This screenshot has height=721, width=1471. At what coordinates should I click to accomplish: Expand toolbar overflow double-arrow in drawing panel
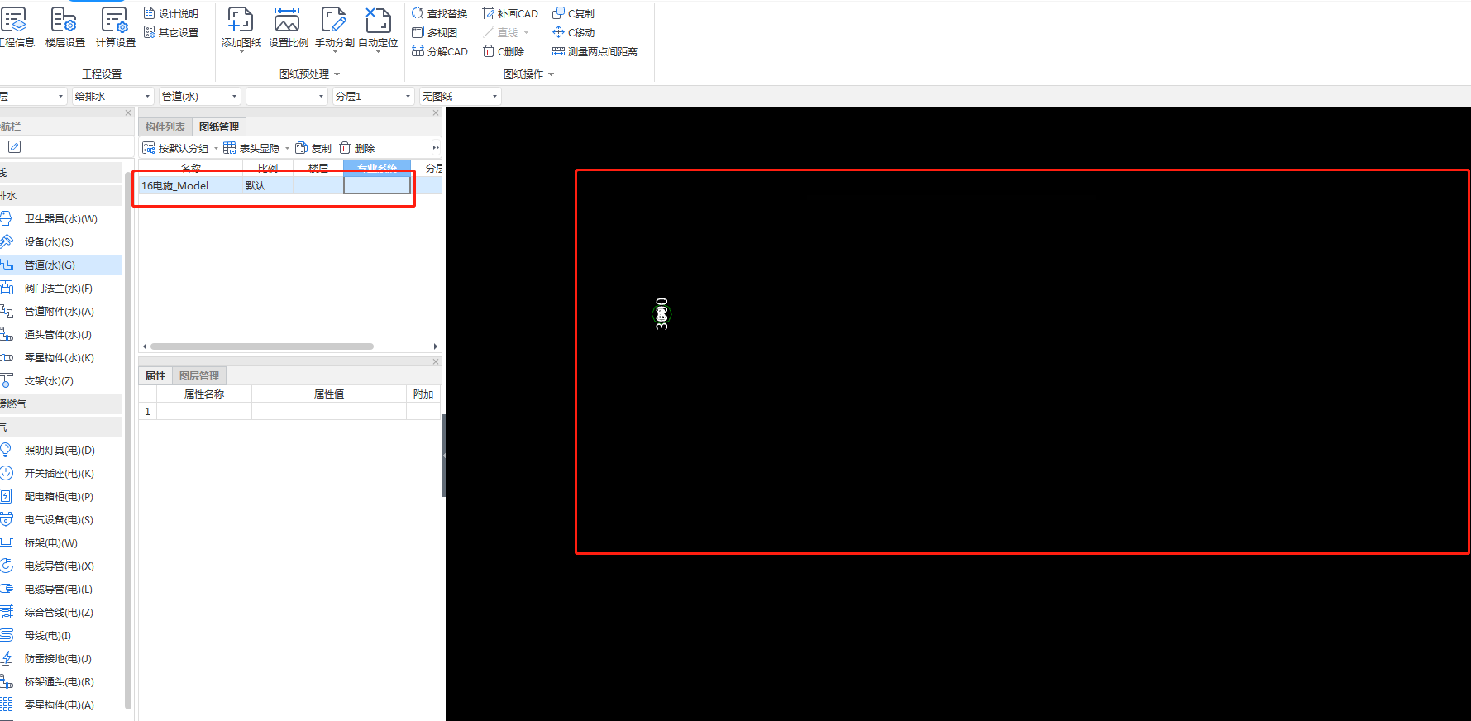(x=436, y=148)
